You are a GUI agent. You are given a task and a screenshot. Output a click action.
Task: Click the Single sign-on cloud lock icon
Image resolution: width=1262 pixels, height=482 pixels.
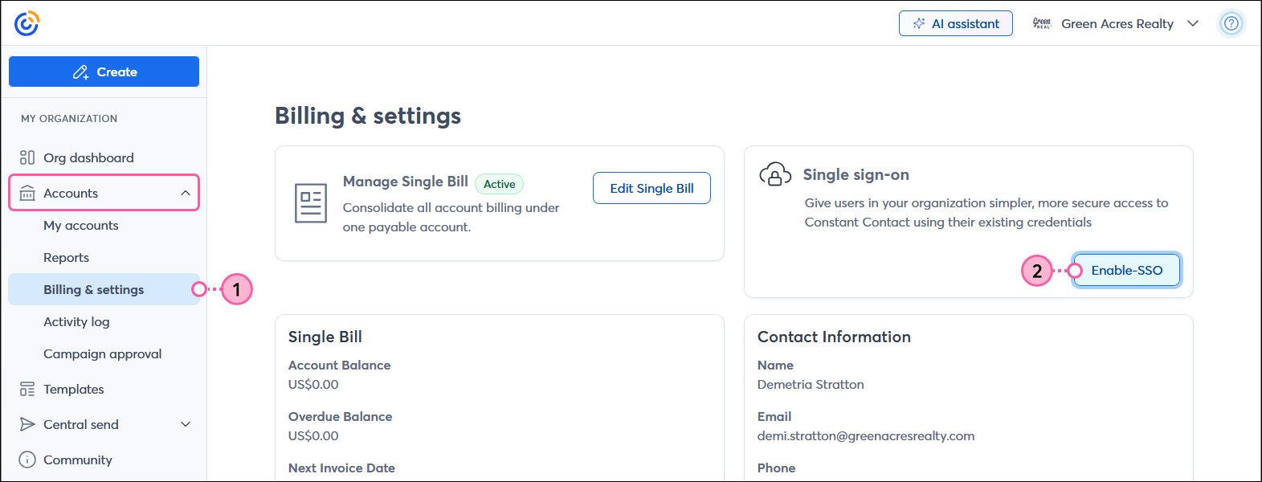pos(775,174)
